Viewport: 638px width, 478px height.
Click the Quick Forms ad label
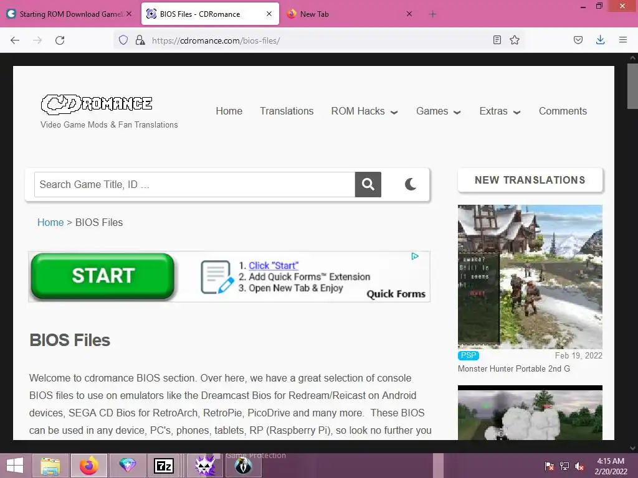click(x=396, y=294)
